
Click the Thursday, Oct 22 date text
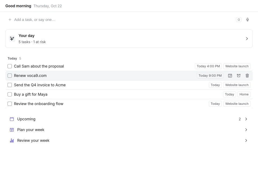click(48, 6)
